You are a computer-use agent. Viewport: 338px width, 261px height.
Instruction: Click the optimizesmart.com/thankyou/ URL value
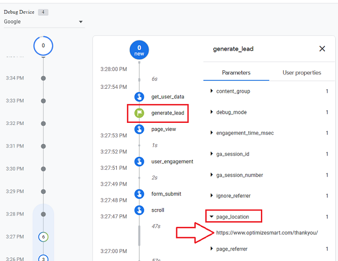coord(267,233)
